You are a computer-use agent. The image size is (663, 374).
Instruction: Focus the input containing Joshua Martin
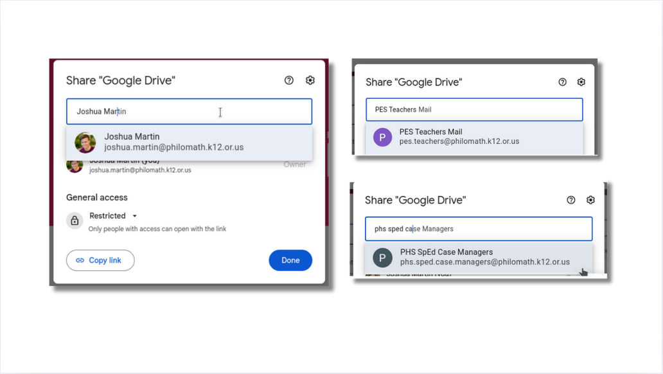pos(189,112)
